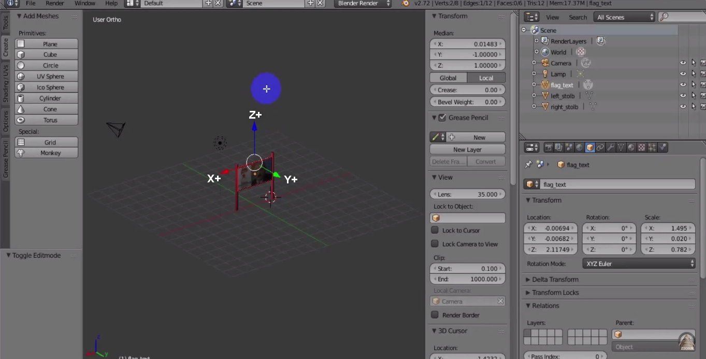This screenshot has width=706, height=359.
Task: Toggle Lock Camera to View checkbox
Action: click(434, 244)
